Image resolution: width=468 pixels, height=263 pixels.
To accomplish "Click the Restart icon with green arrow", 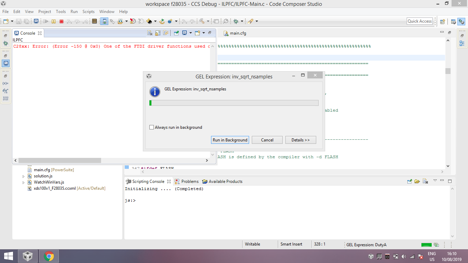I will click(x=162, y=21).
